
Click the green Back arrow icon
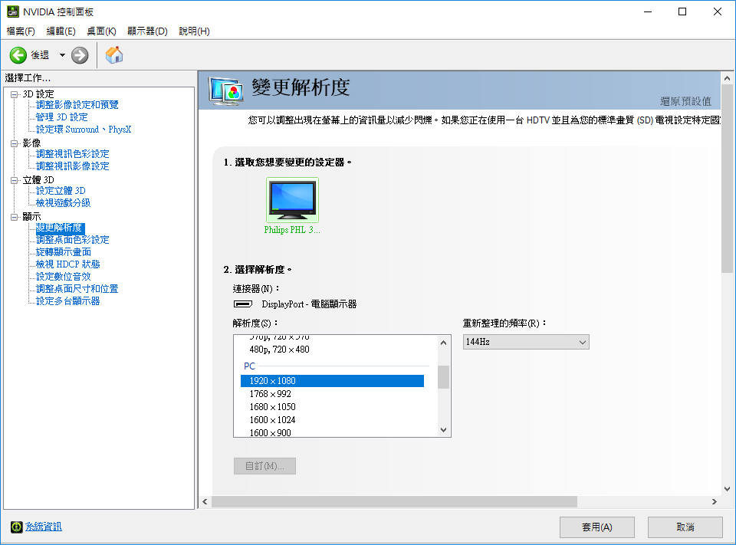coord(18,55)
